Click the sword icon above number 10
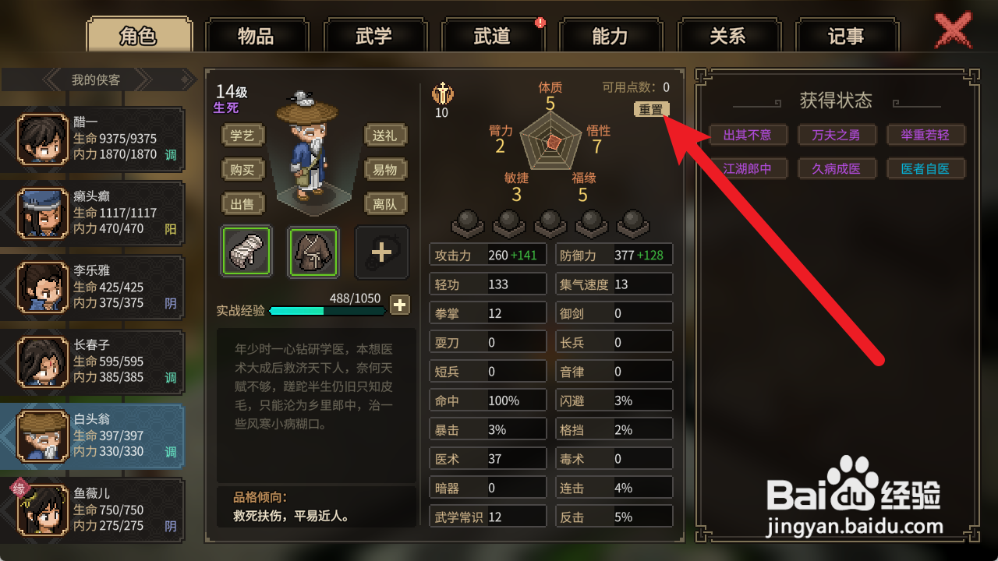998x561 pixels. pos(442,93)
